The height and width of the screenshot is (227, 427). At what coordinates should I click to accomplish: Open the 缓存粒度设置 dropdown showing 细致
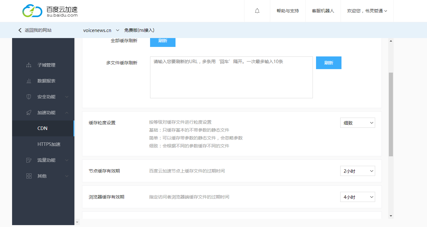tap(357, 123)
